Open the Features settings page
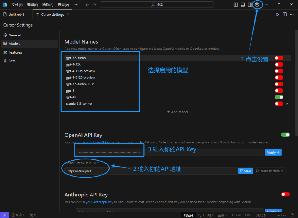This screenshot has width=298, height=218. 30,52
